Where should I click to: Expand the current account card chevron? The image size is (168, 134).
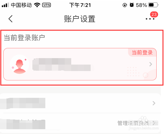click(151, 64)
